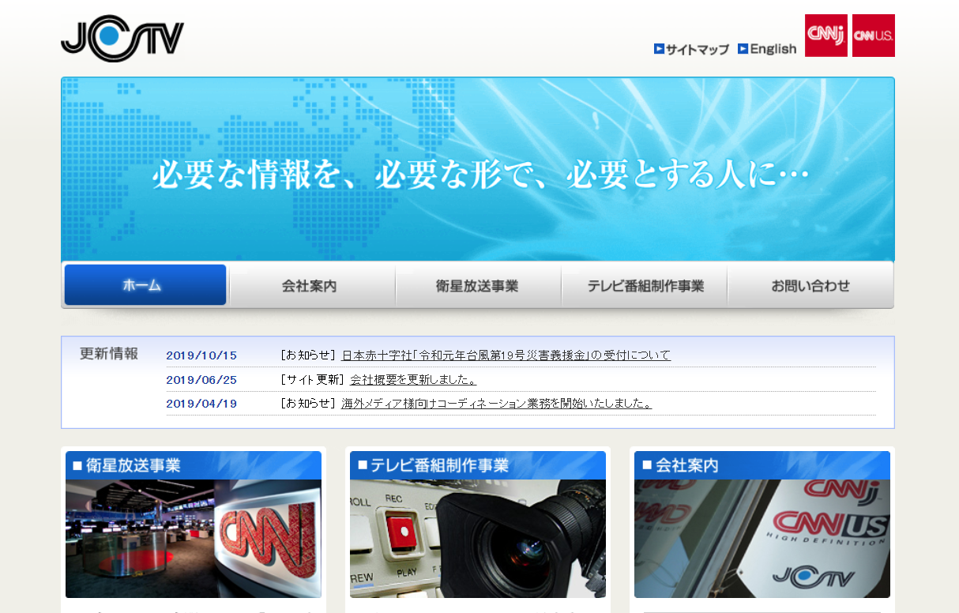This screenshot has height=613, width=959.
Task: Click the video camera thumbnail image
Action: point(478,538)
